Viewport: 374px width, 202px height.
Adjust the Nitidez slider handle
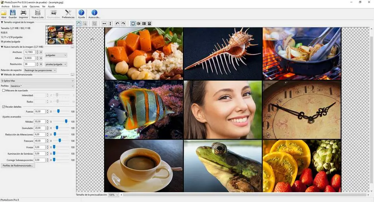point(66,121)
